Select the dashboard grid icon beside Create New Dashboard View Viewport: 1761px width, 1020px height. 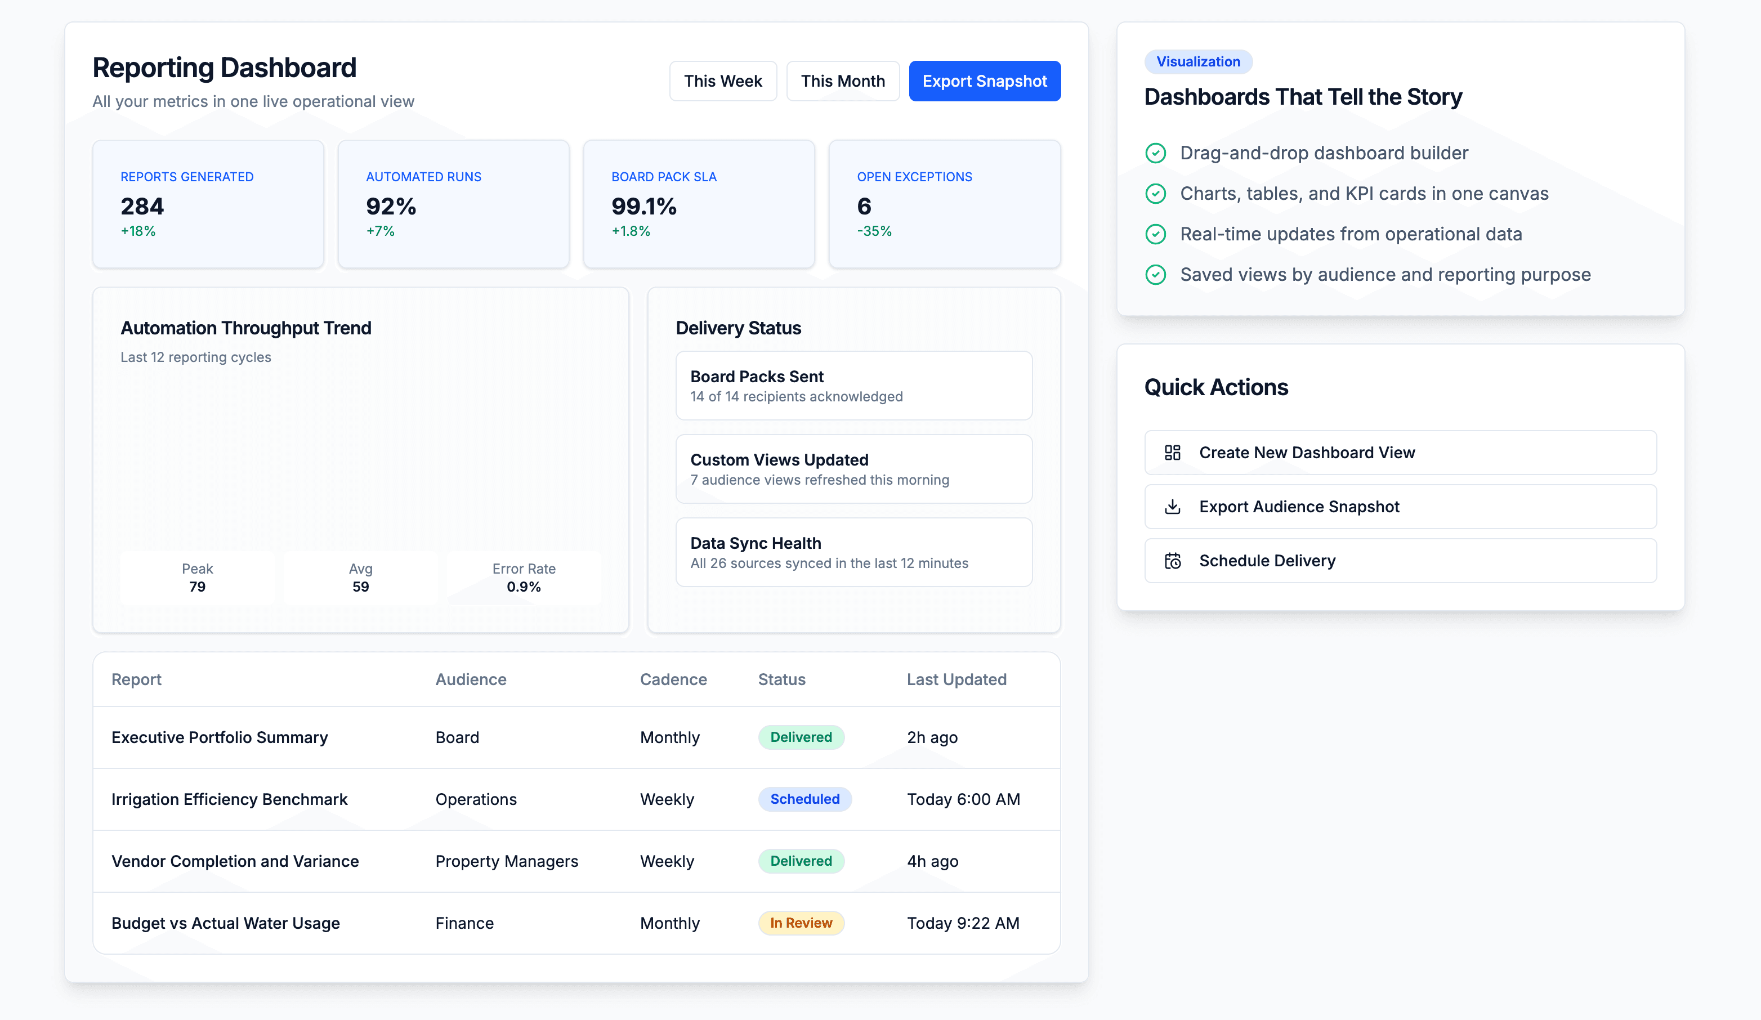(1174, 452)
